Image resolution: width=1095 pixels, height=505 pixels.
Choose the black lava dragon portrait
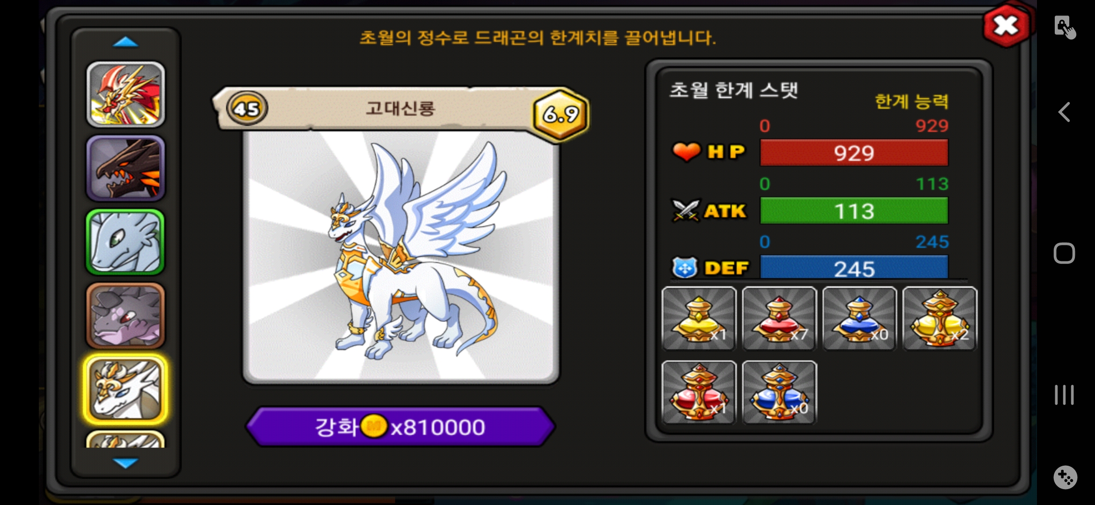coord(125,168)
